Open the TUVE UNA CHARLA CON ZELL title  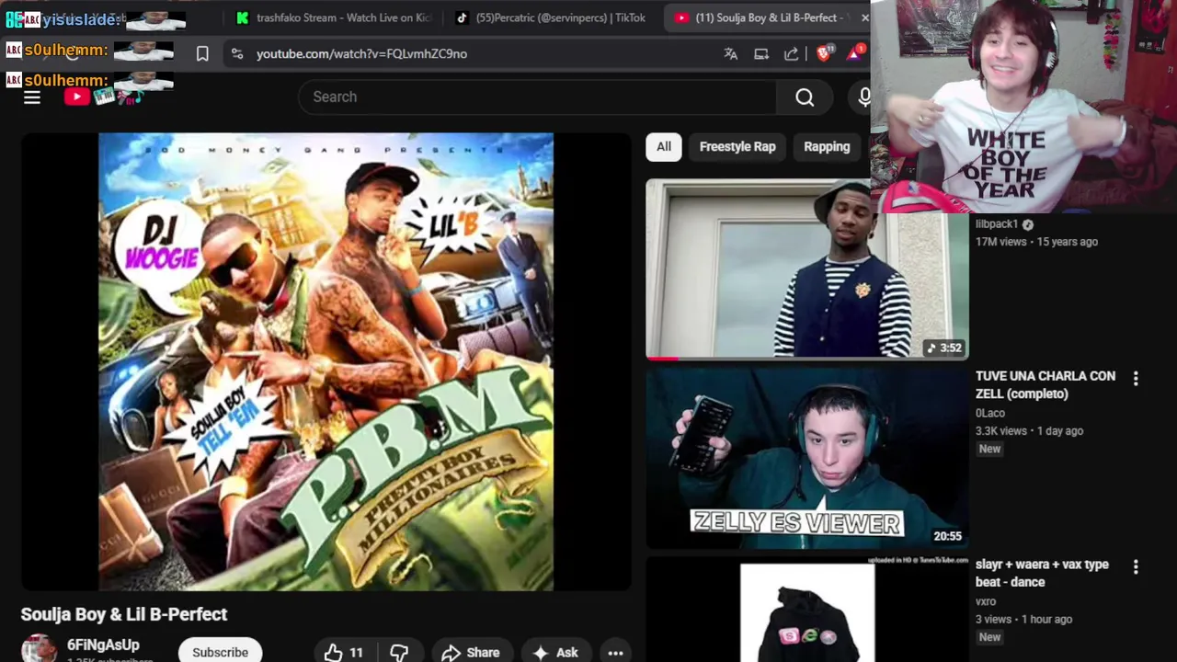coord(1046,384)
